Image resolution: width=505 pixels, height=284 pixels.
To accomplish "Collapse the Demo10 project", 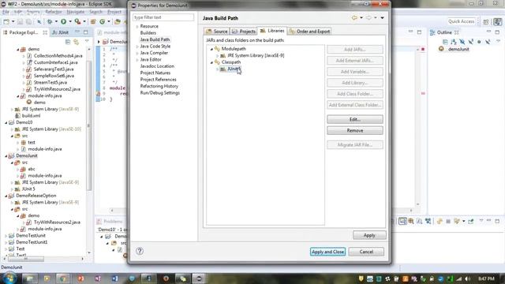I will pyautogui.click(x=6, y=123).
